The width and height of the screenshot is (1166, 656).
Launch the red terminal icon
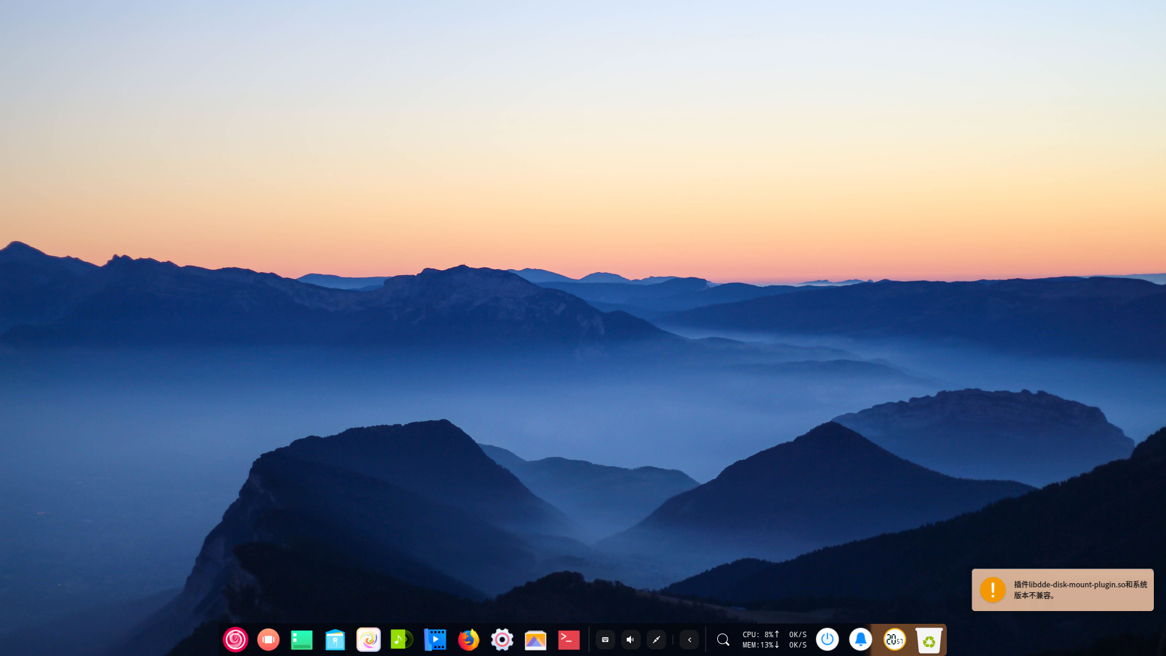click(x=569, y=640)
